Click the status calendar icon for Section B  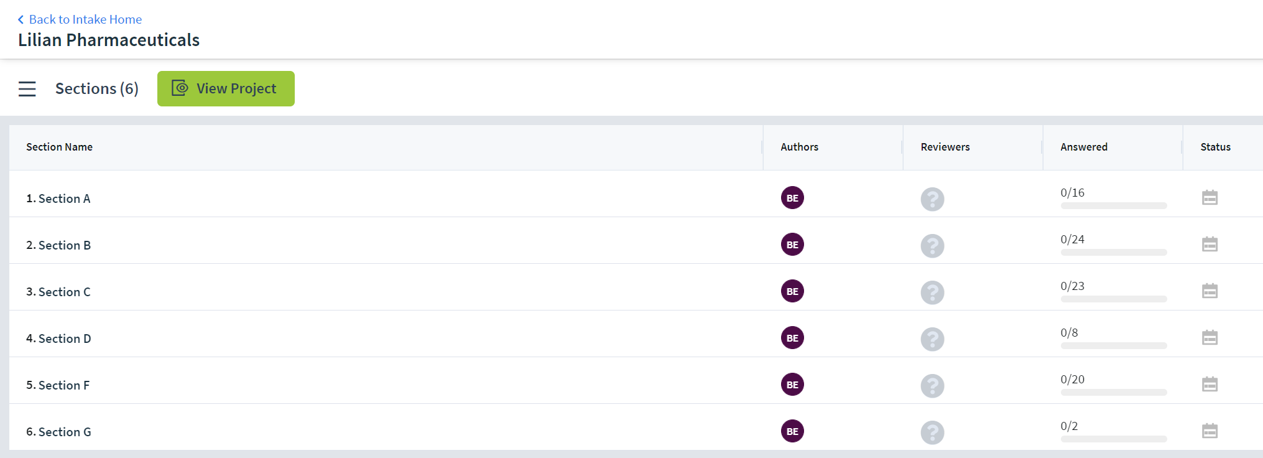pyautogui.click(x=1210, y=244)
